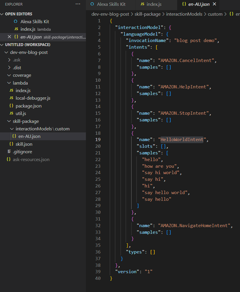Image resolution: width=240 pixels, height=292 pixels.
Task: Click the JS icon for util.js
Action: (x=11, y=113)
